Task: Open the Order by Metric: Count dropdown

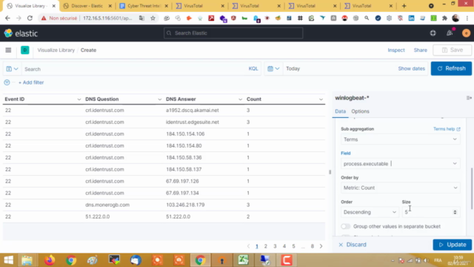Action: (x=400, y=188)
